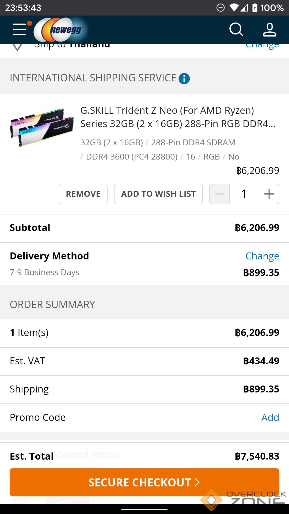Tap the Wi-Fi status icon

(234, 7)
